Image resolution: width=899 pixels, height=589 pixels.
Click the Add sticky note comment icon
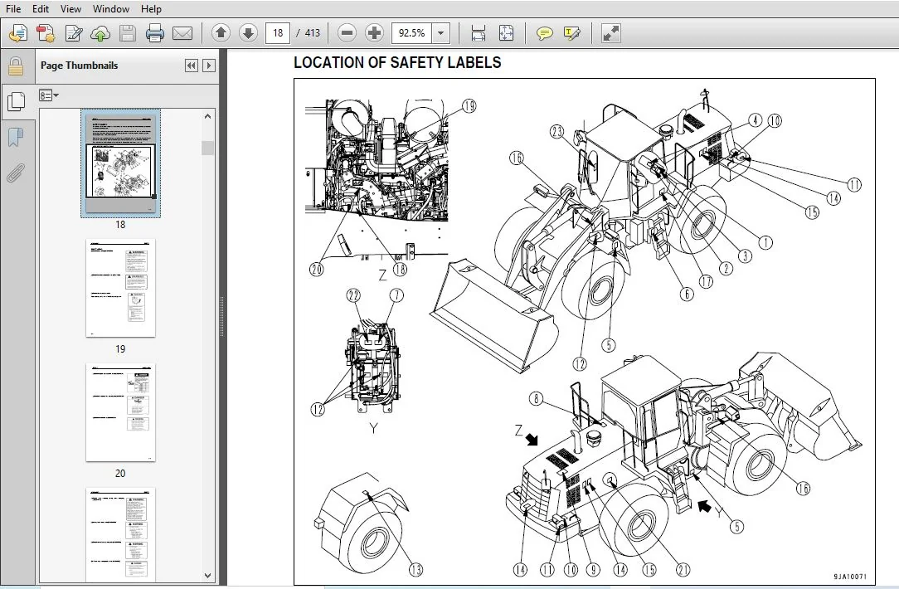[x=544, y=33]
